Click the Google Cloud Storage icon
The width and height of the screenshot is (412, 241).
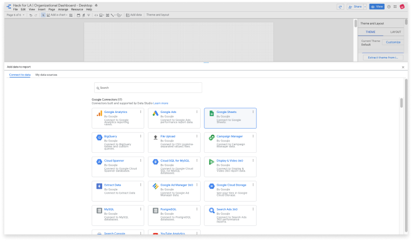pos(211,186)
